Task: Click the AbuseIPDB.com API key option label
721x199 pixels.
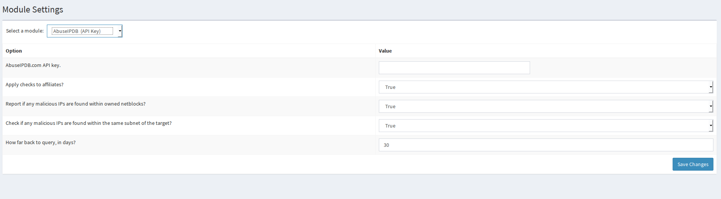Action: 33,65
